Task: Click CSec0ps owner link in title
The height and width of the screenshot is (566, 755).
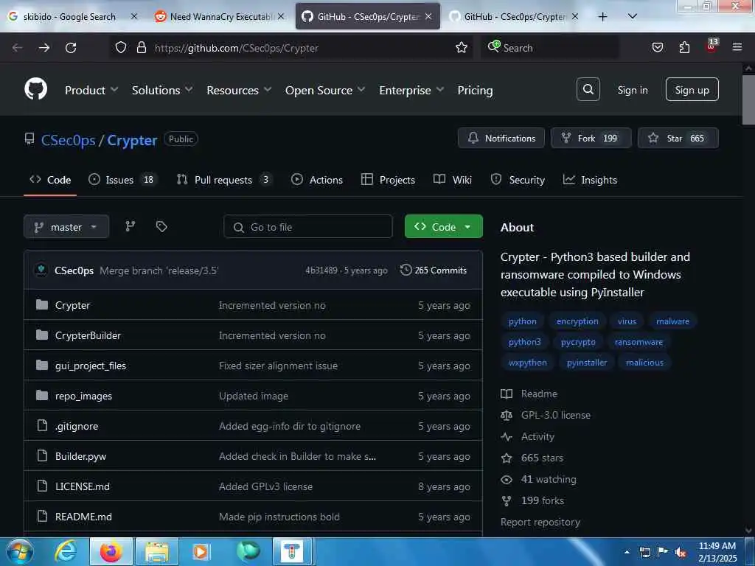Action: [x=69, y=141]
